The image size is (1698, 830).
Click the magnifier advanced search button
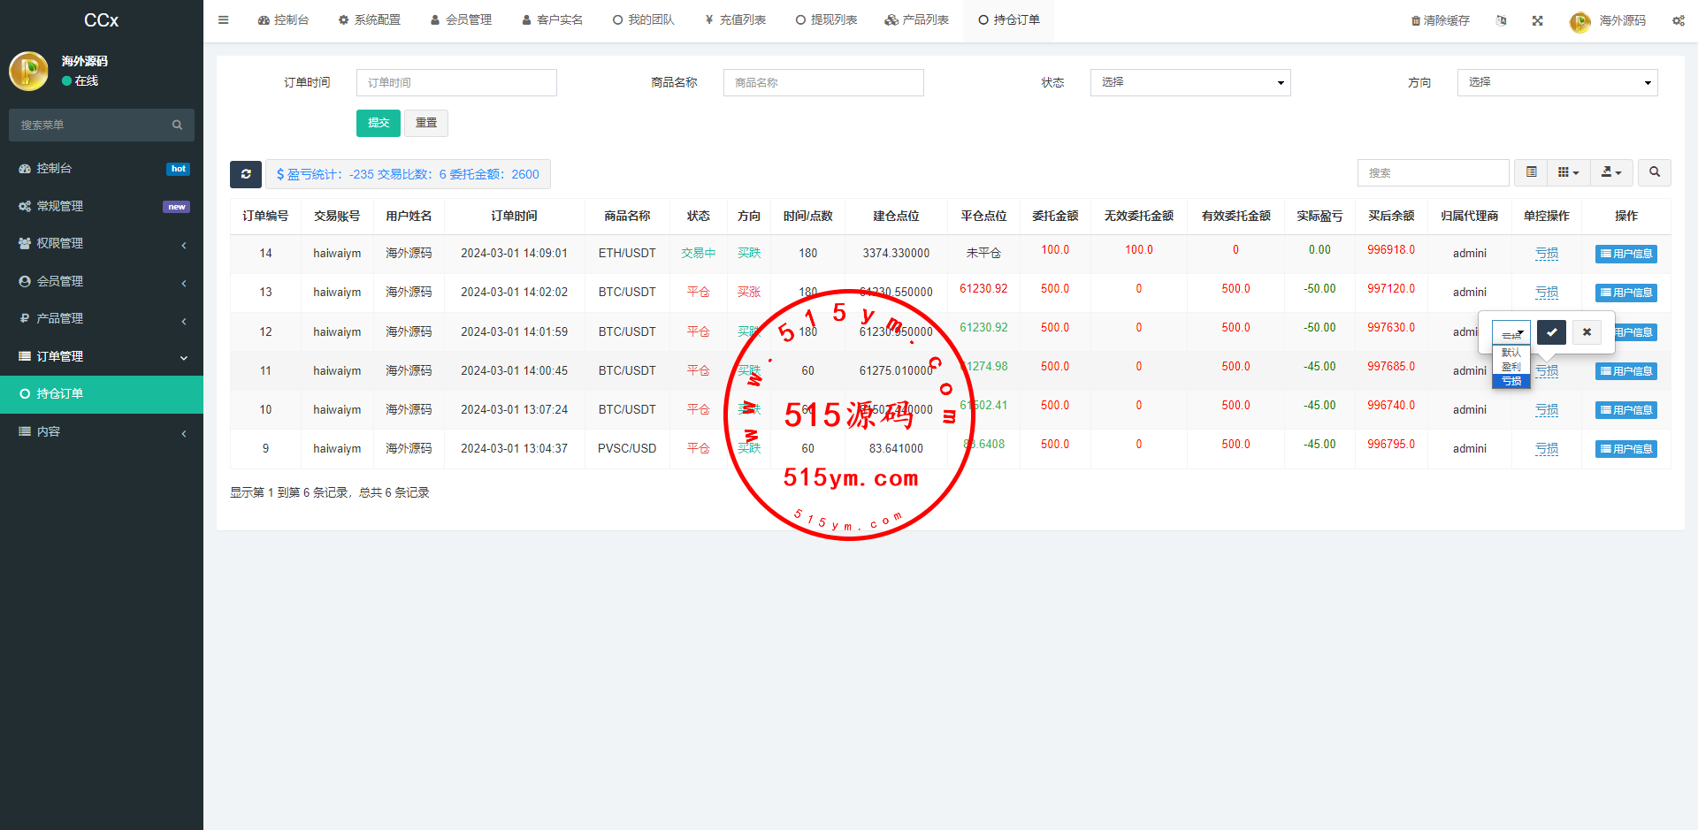click(1654, 172)
